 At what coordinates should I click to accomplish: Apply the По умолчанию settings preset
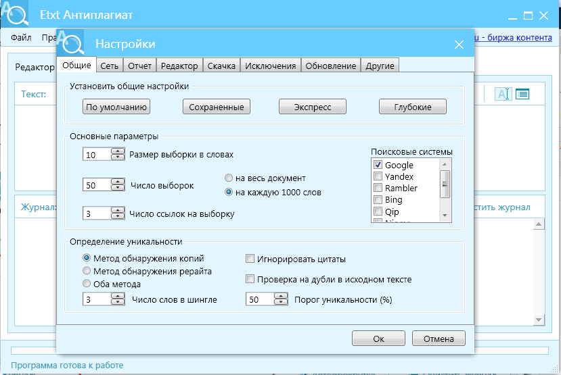(116, 107)
